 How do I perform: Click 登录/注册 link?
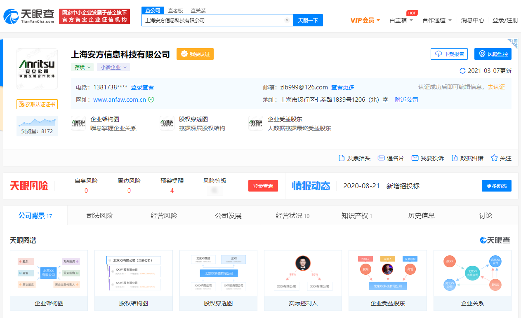505,20
